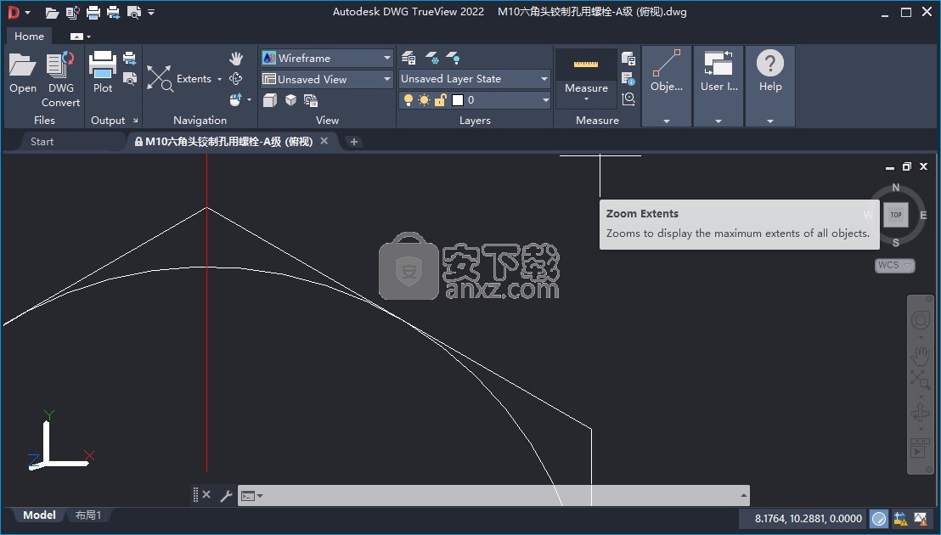Expand the layer 0 list dropdown arrow
Image resolution: width=941 pixels, height=535 pixels.
545,99
